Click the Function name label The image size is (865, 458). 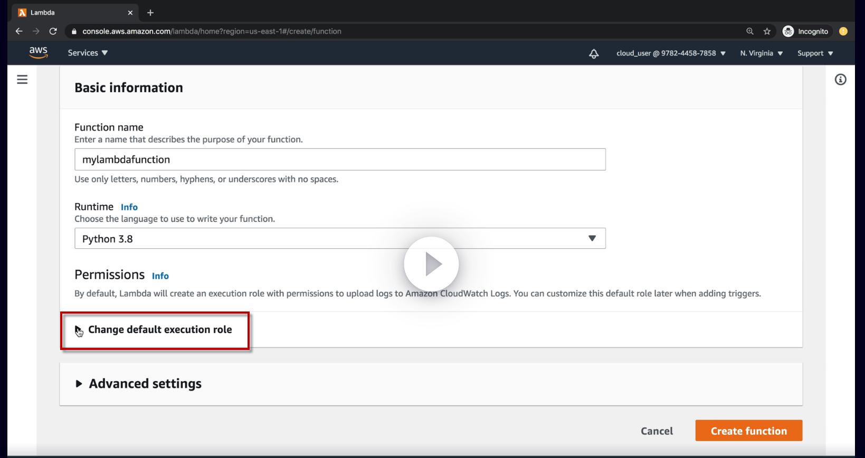click(x=109, y=127)
